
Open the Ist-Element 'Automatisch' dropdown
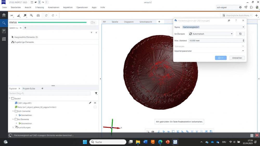click(211, 34)
